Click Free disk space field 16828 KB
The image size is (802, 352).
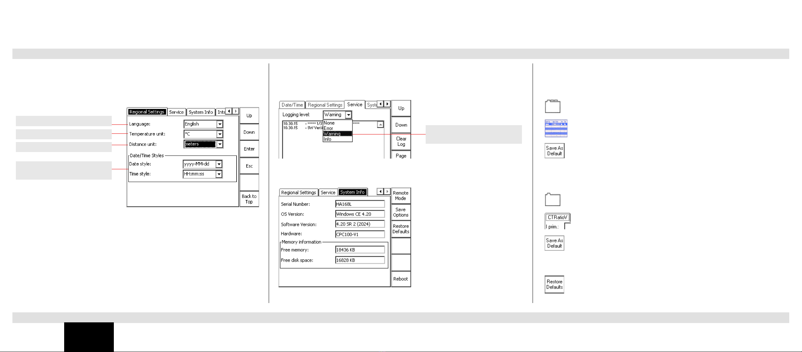[x=360, y=260]
